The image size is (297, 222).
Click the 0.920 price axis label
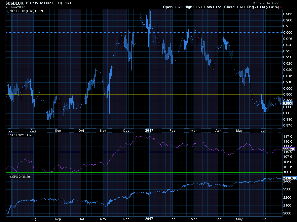click(x=288, y=69)
